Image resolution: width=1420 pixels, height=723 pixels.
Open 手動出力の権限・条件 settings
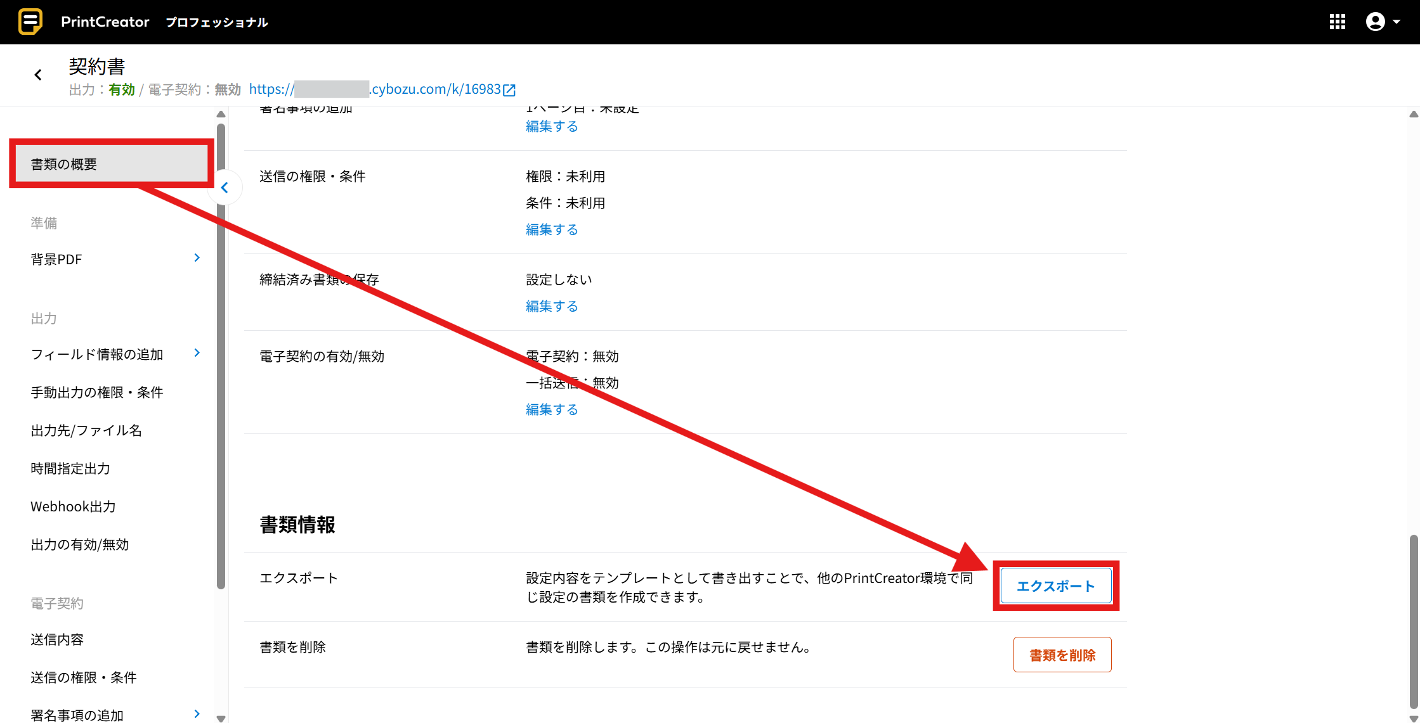point(97,392)
